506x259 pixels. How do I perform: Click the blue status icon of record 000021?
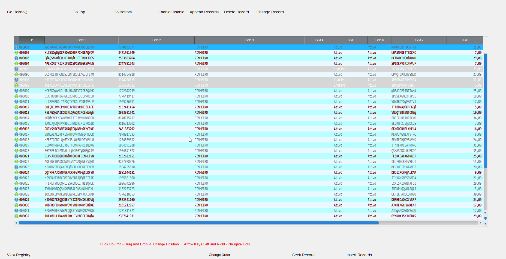(16, 156)
